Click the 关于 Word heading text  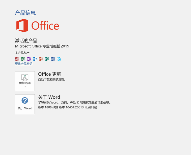click(x=49, y=97)
